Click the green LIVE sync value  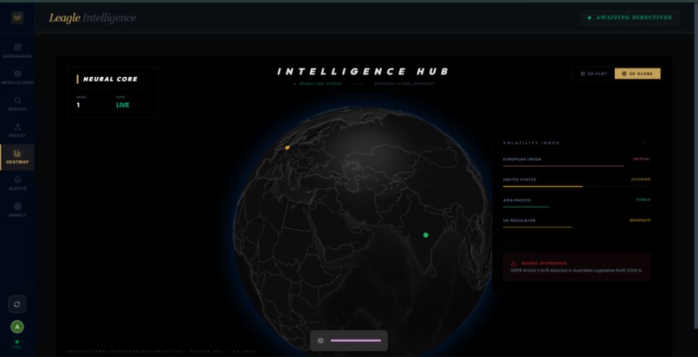(122, 105)
